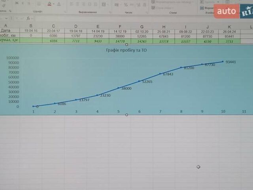This screenshot has height=190, width=253.
Task: Click the accounting number format icon
Action: click(117, 5)
